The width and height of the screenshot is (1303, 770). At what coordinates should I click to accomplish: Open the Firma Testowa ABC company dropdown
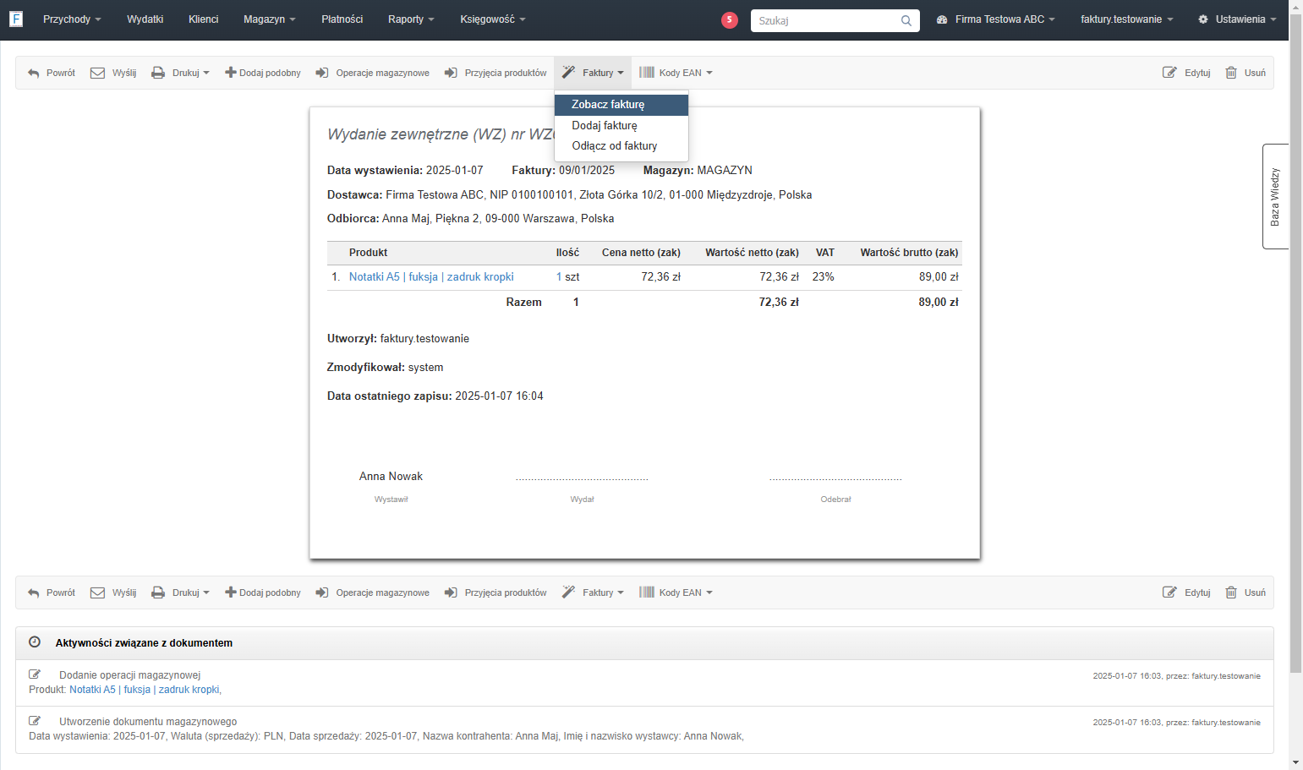pos(996,19)
